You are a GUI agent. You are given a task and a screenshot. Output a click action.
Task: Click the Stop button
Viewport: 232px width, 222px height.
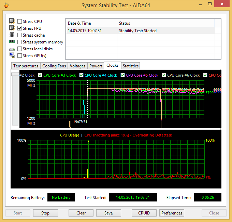point(45,213)
